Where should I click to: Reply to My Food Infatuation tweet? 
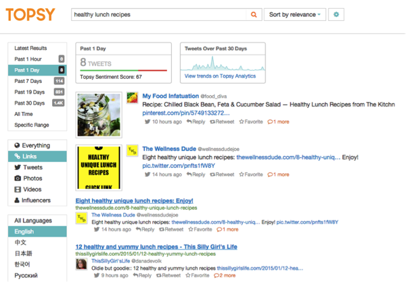click(x=196, y=121)
